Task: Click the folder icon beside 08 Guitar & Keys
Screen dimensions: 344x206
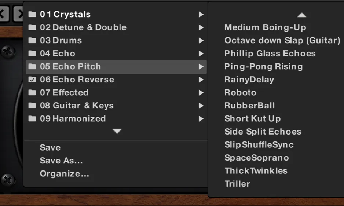Action: (32, 106)
